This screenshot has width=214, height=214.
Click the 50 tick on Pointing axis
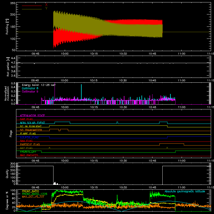14,50
